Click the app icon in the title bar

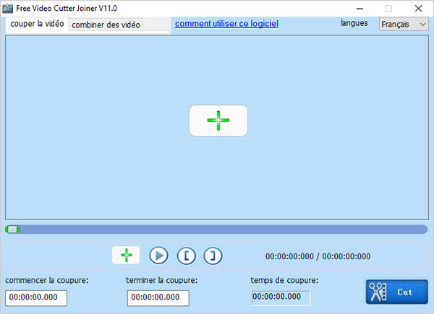[8, 9]
